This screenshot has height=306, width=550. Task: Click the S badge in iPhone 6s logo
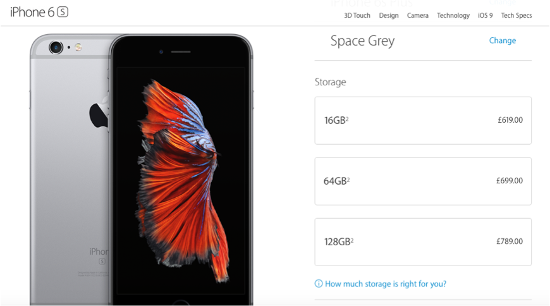click(63, 12)
